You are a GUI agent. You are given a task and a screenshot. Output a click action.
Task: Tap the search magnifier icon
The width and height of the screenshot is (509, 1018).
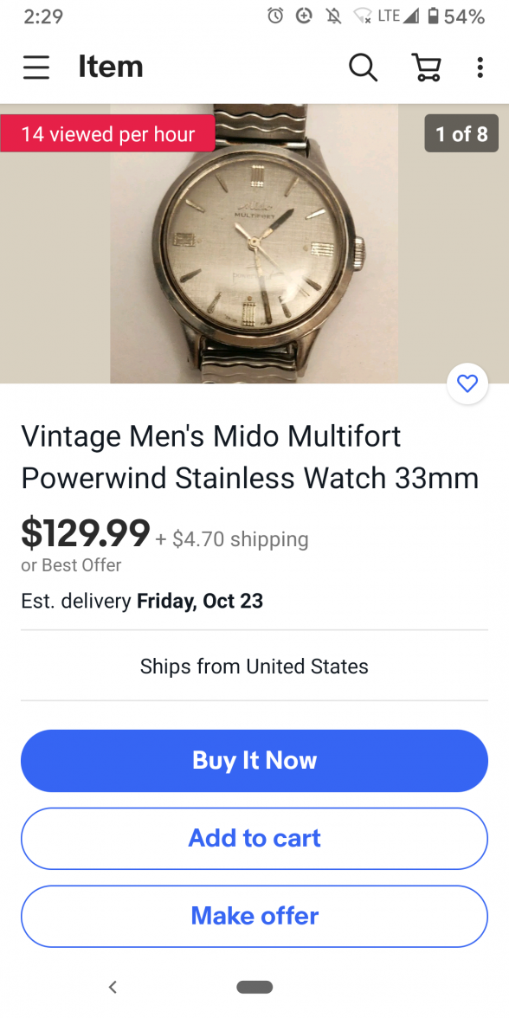pyautogui.click(x=363, y=67)
